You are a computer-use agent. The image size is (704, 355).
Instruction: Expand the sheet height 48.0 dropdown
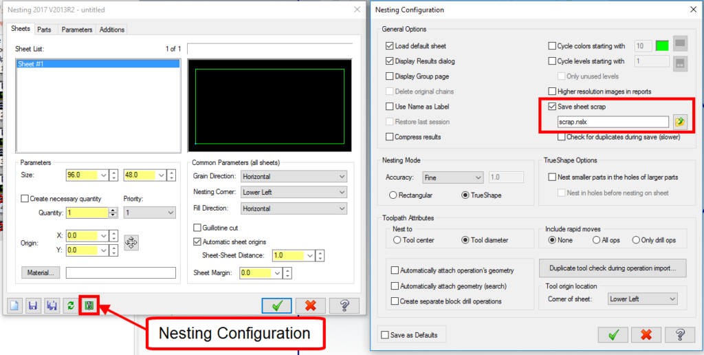pos(161,175)
